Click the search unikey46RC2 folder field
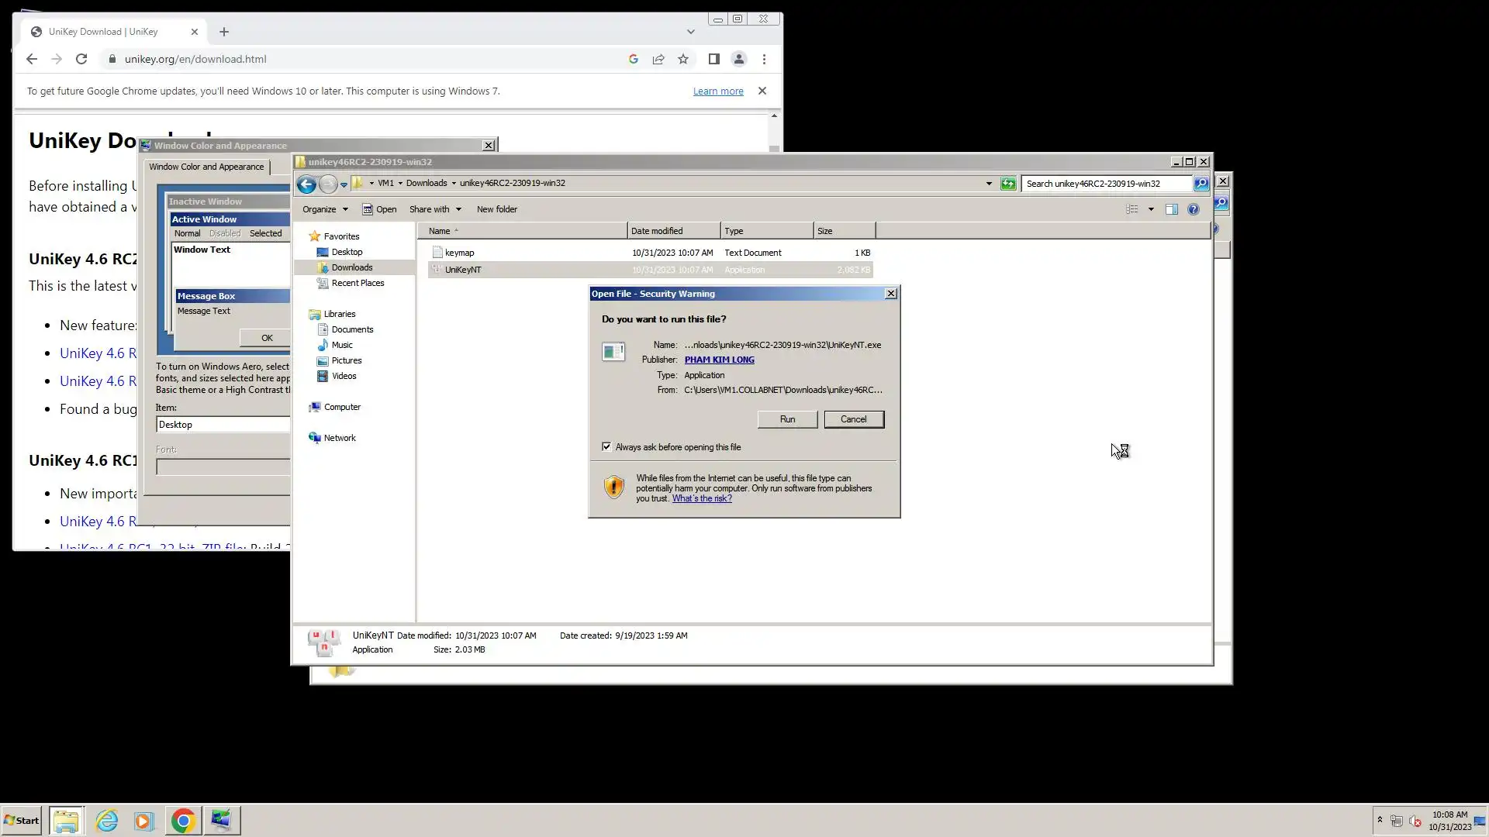This screenshot has height=837, width=1489. 1105,184
